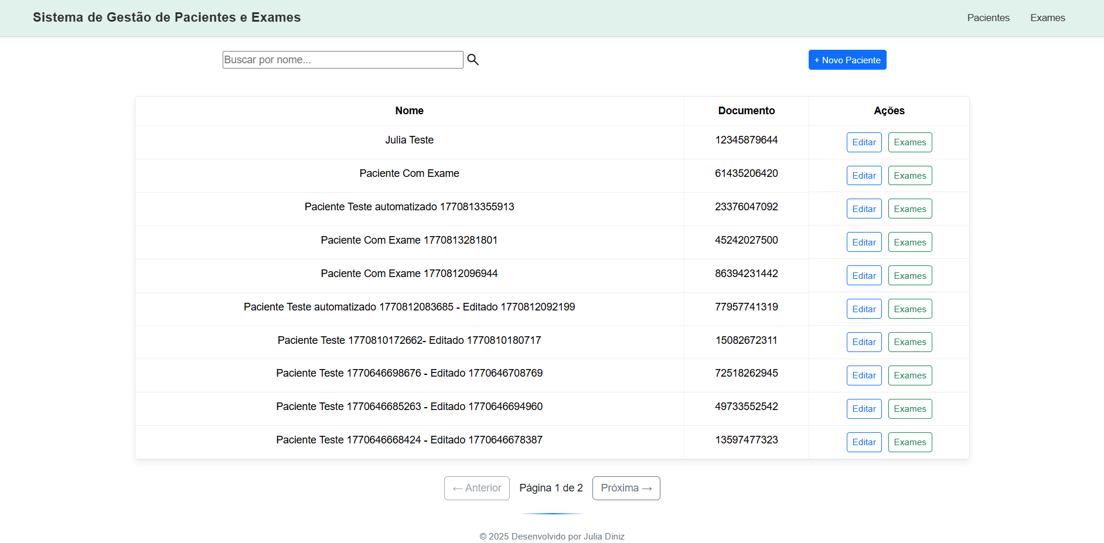Click the magnifying glass search icon

473,60
